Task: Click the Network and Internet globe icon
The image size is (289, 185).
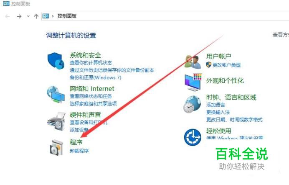Action: click(x=56, y=94)
